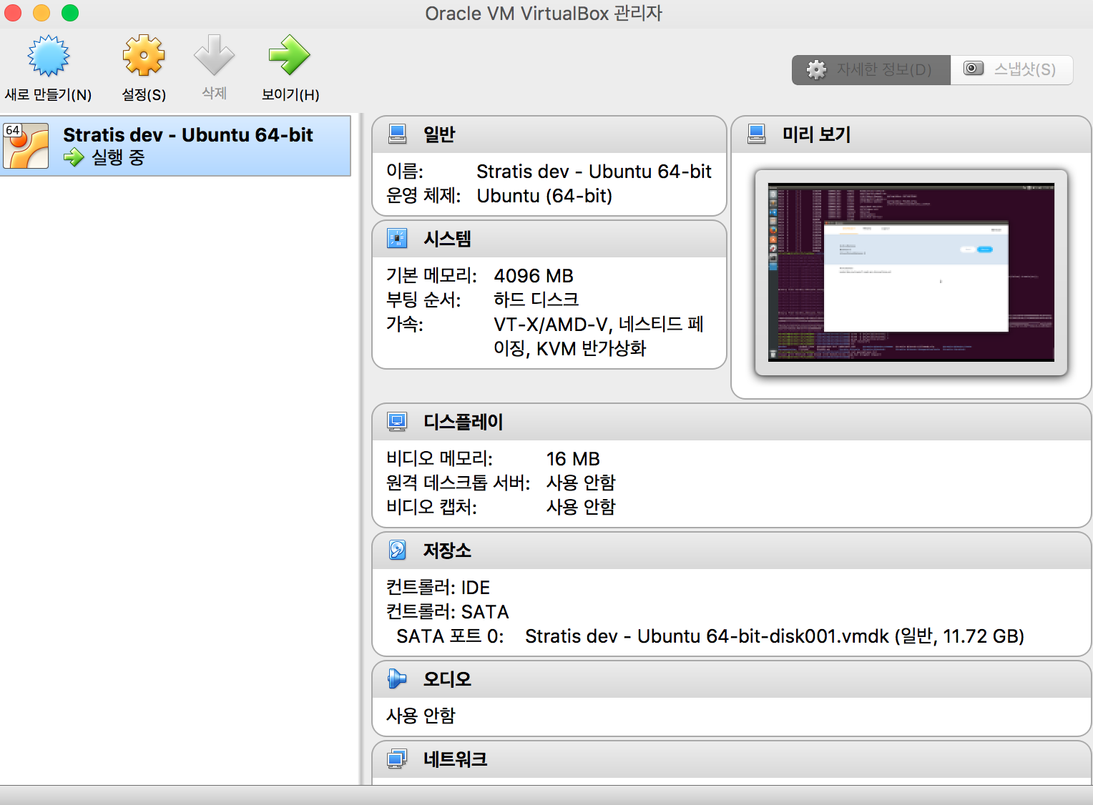Screen dimensions: 1093x805
Task: Click '사용 안함' under the Audio section
Action: click(421, 716)
